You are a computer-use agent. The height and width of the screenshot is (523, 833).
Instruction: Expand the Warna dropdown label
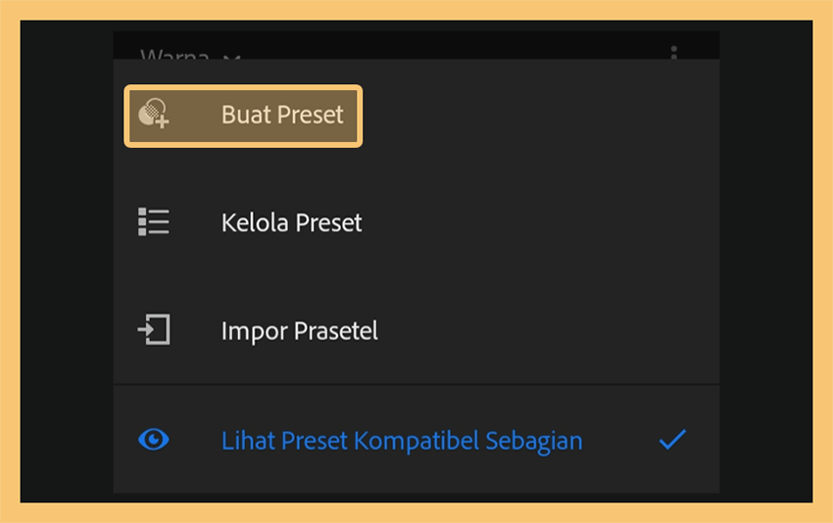coord(174,53)
